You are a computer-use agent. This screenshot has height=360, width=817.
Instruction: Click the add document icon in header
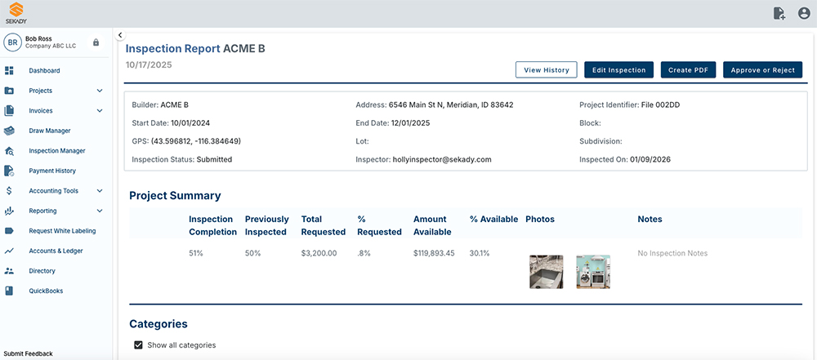coord(779,13)
